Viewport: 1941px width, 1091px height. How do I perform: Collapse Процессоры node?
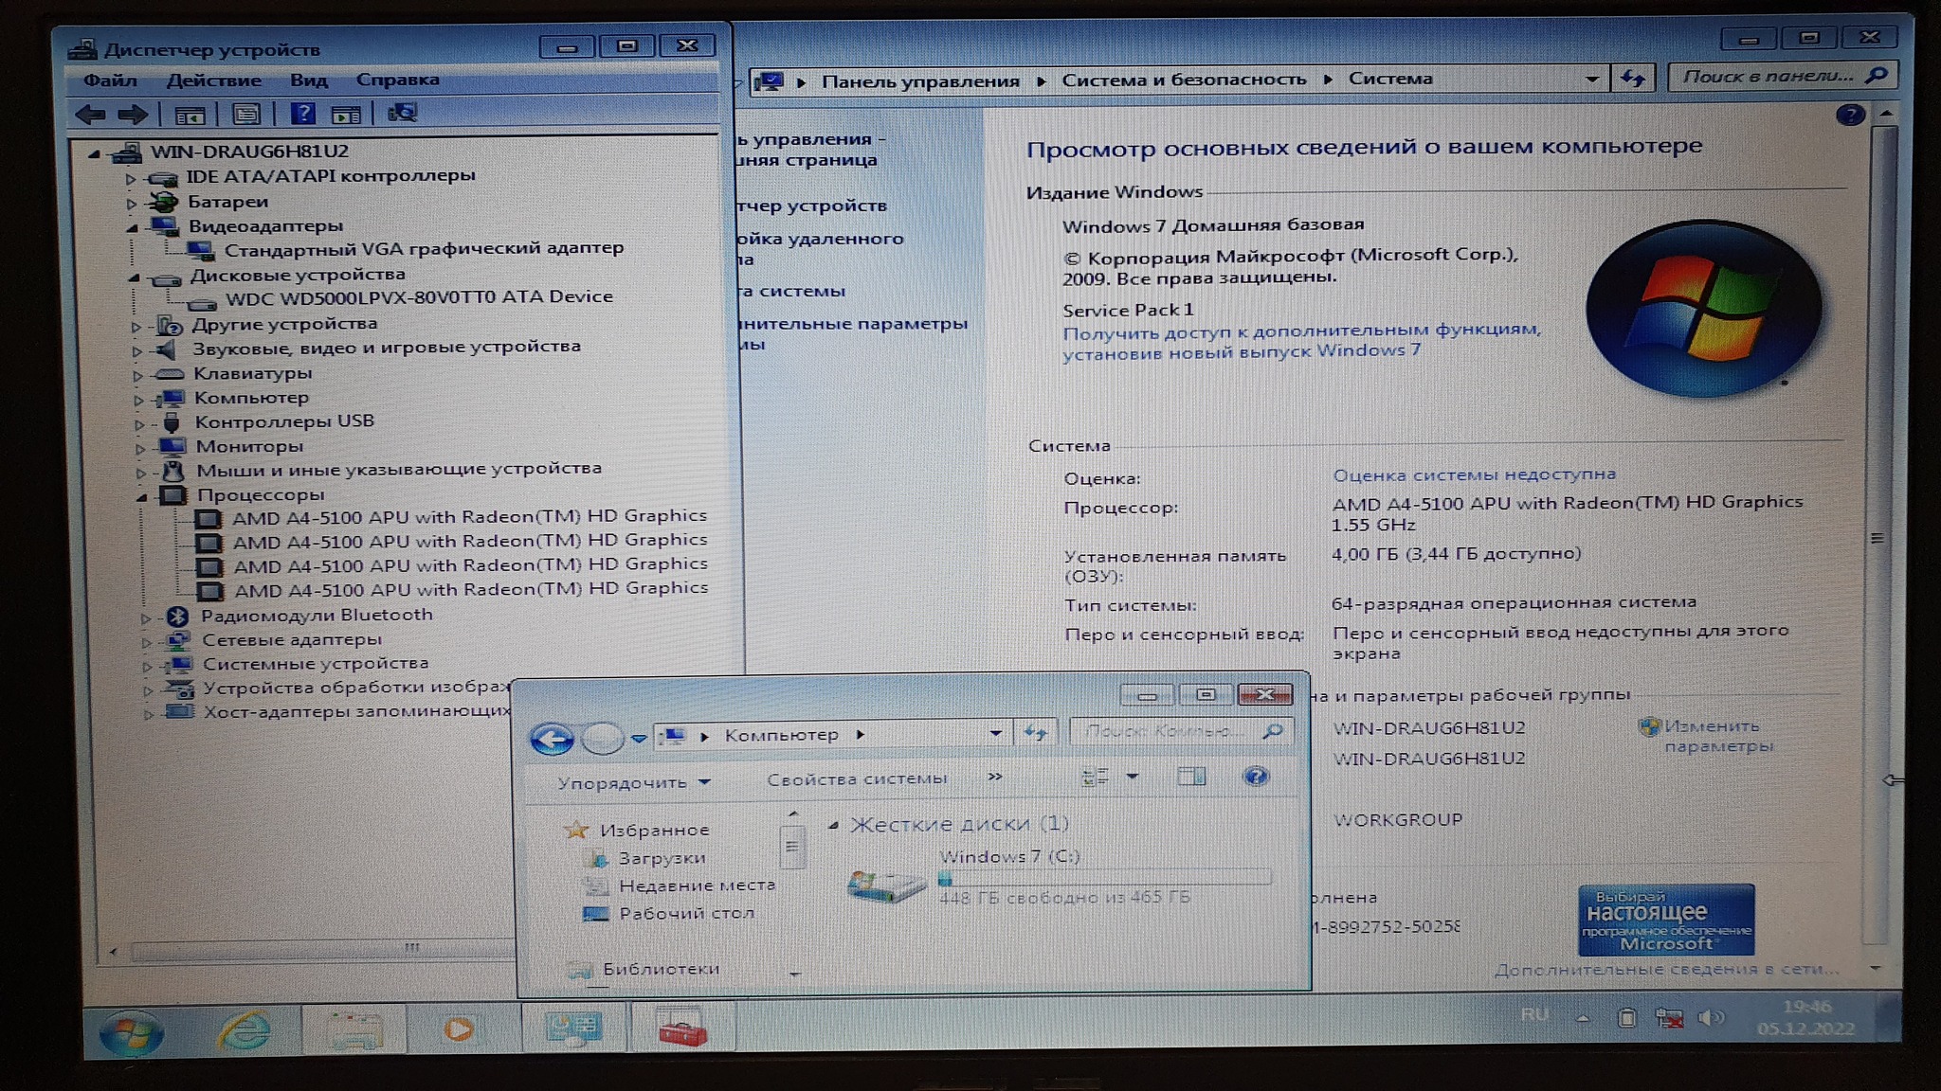[140, 496]
